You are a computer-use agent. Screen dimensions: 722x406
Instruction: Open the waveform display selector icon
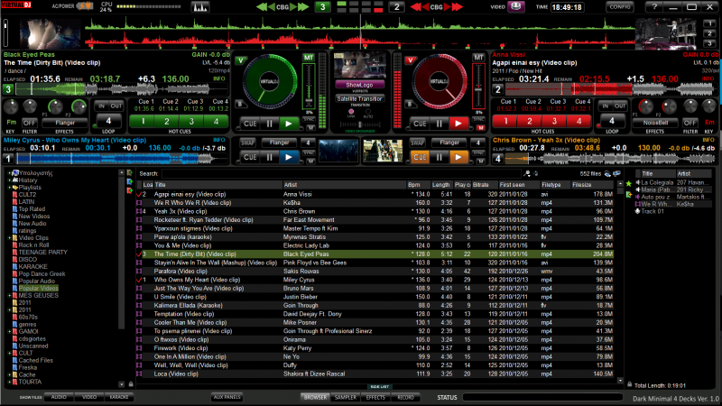click(x=199, y=7)
